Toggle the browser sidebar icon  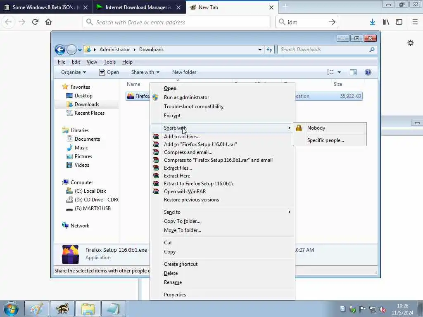(399, 22)
